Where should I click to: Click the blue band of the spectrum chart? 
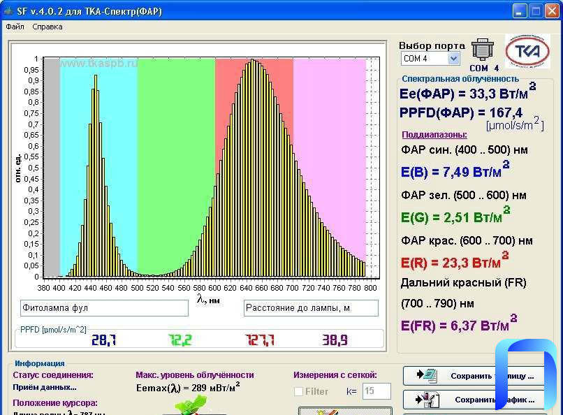click(x=98, y=167)
